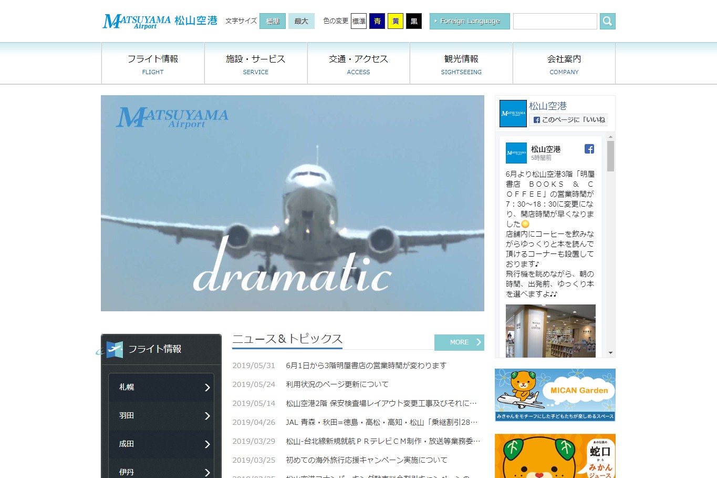Click the 2019/05/24 news date
This screenshot has height=478, width=717.
click(254, 384)
